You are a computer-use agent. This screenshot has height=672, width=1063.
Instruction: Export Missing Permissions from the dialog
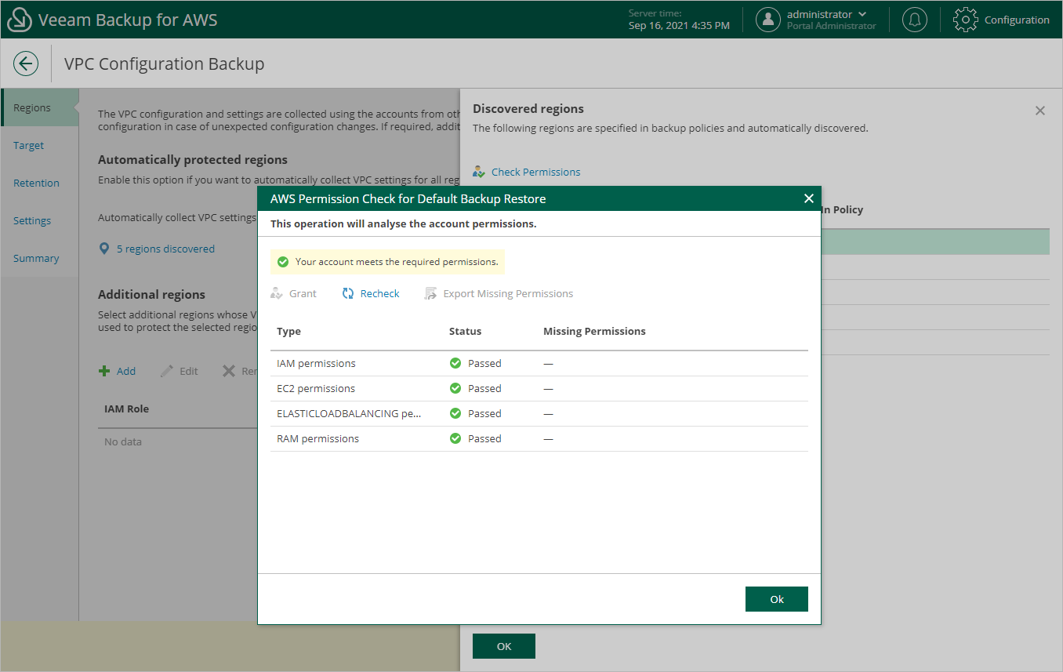click(x=499, y=293)
